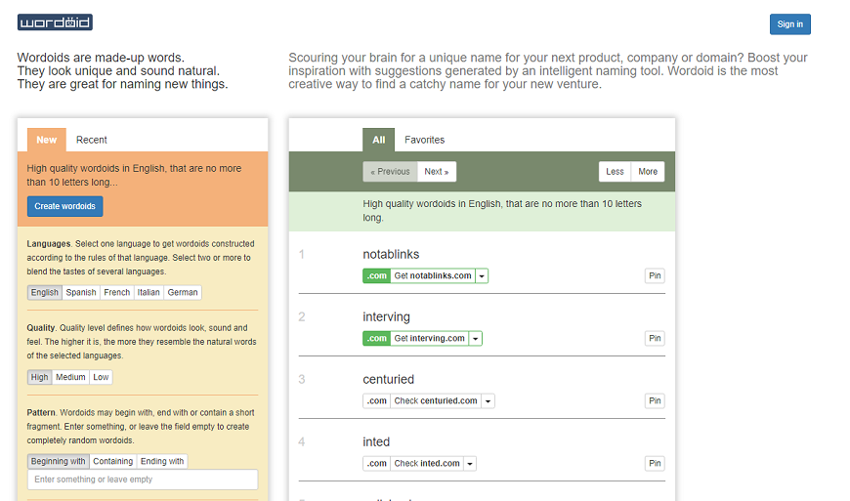Click Check inted.com
850x501 pixels.
[427, 464]
